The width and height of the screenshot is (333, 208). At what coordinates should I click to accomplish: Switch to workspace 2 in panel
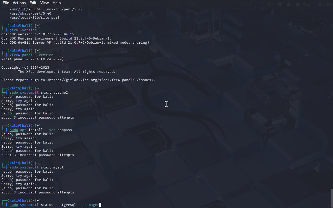pos(73,4)
